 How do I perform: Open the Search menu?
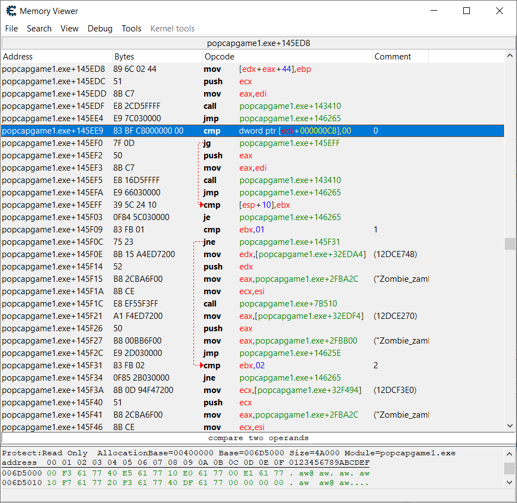pos(39,29)
